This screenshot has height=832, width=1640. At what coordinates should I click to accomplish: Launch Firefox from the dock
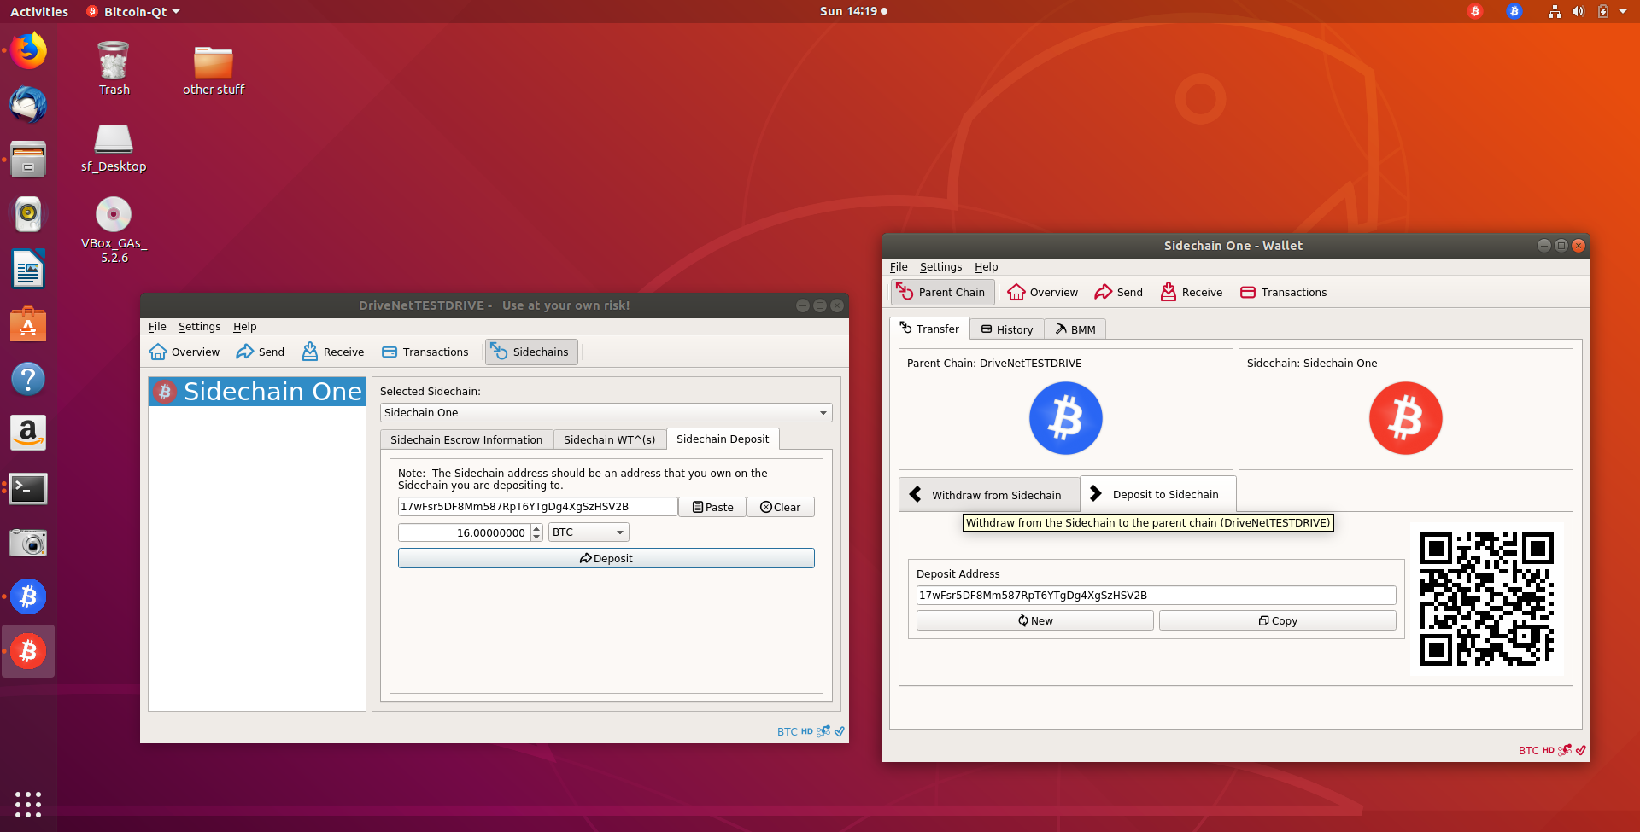point(28,51)
